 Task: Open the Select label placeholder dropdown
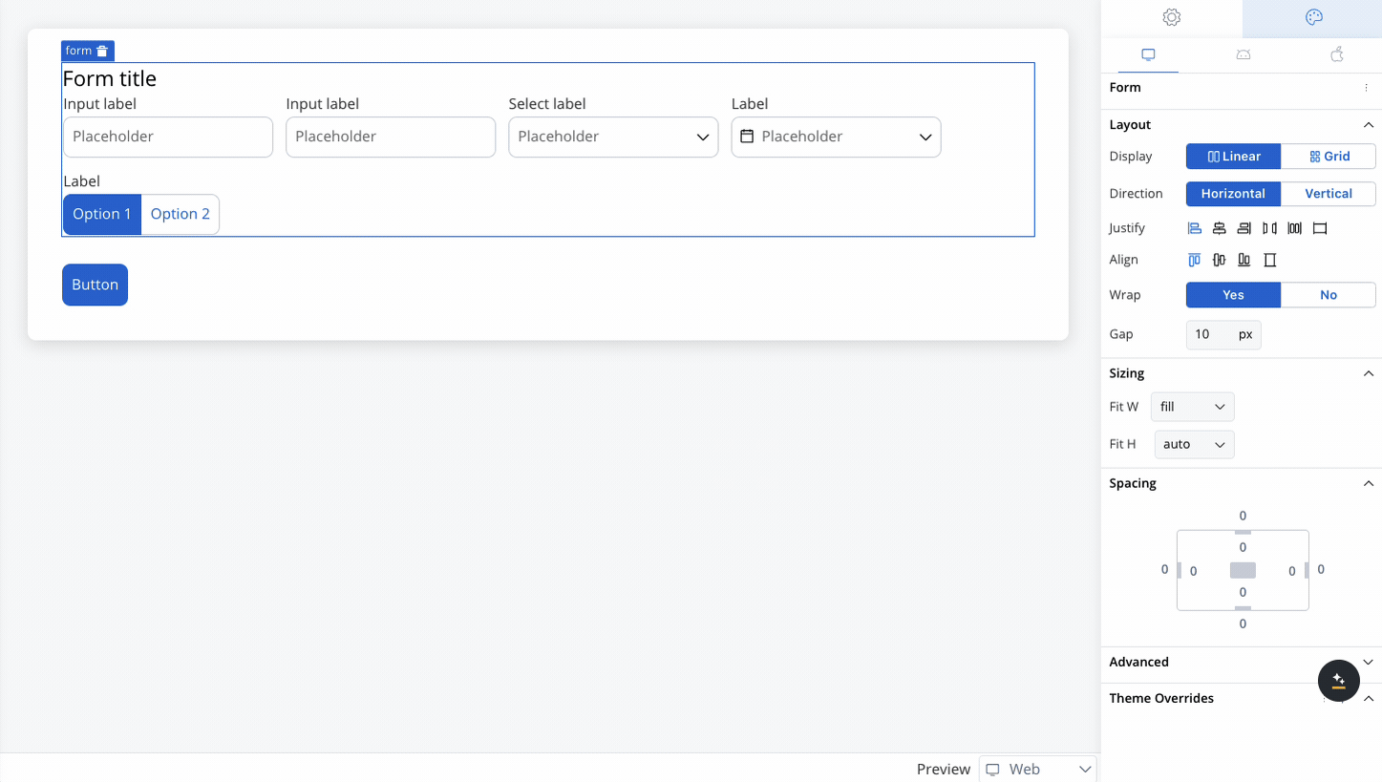tap(613, 137)
